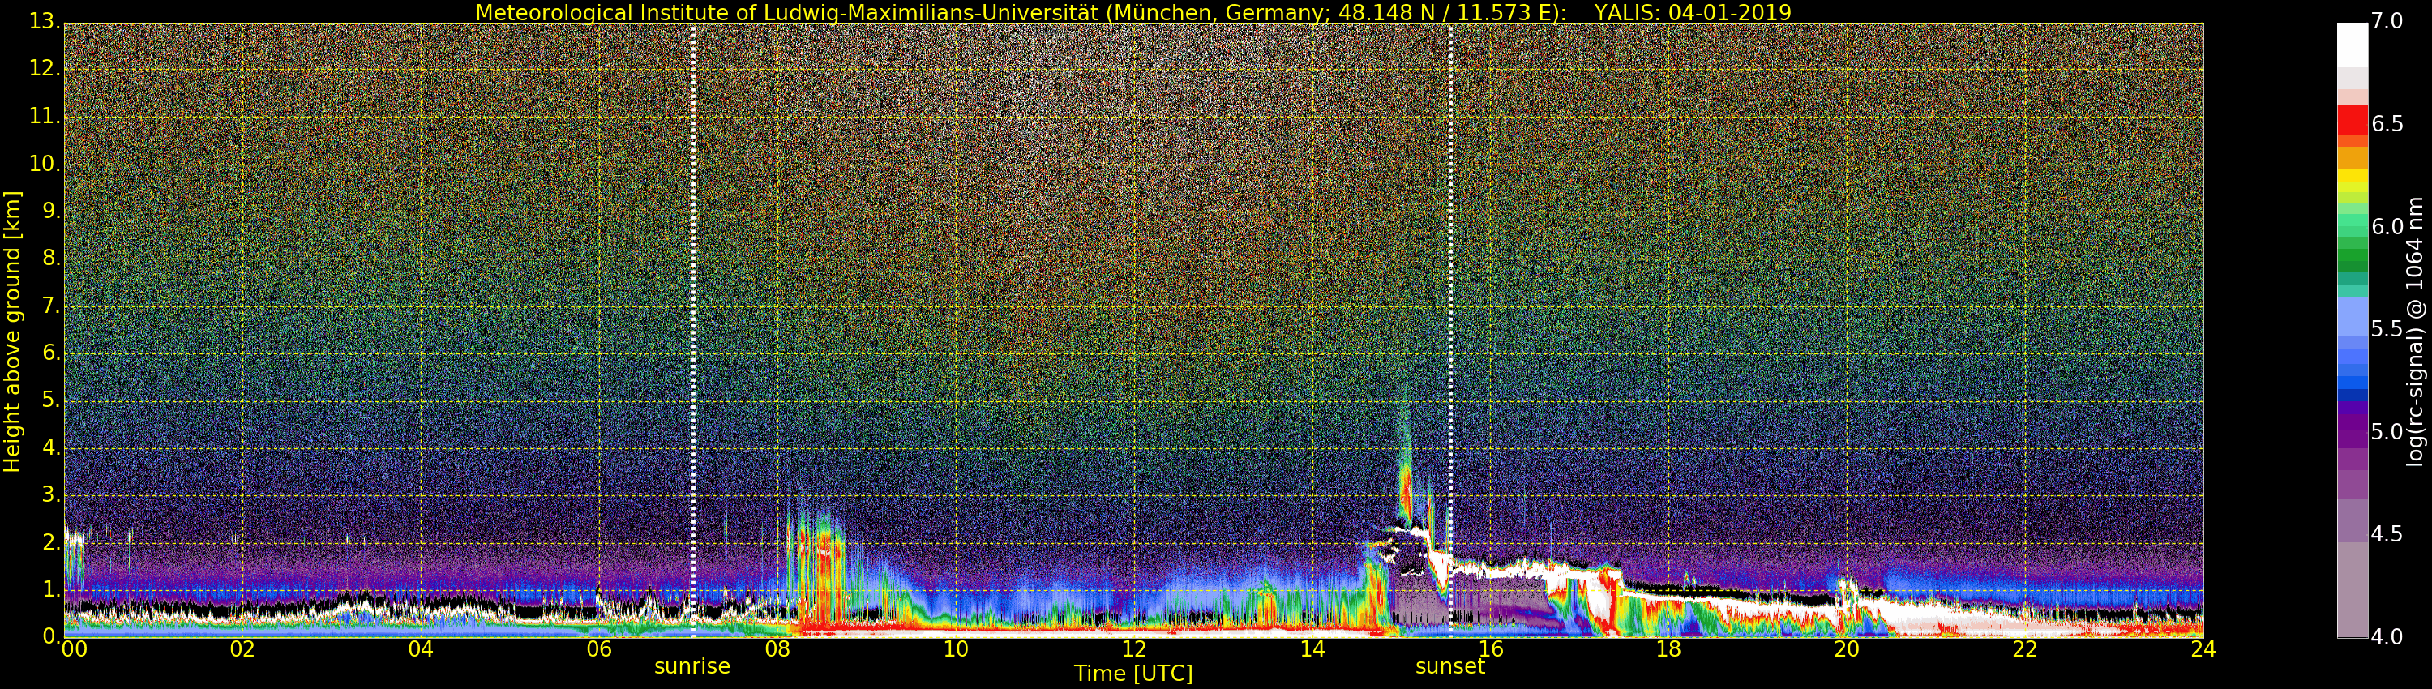The width and height of the screenshot is (2432, 689).
Task: Click the "24" time tick label
Action: 2203,649
